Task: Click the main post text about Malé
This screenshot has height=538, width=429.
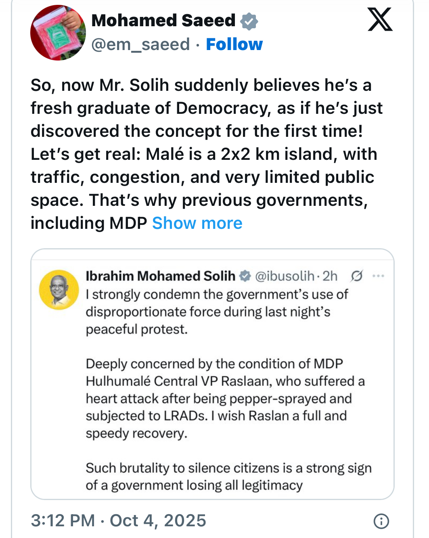Action: (x=204, y=154)
